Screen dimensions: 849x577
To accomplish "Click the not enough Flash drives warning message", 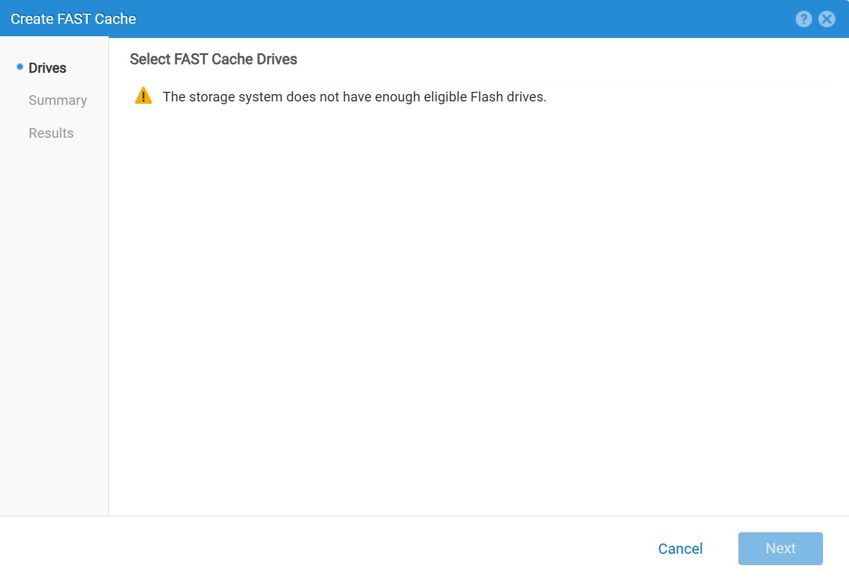I will [x=354, y=97].
